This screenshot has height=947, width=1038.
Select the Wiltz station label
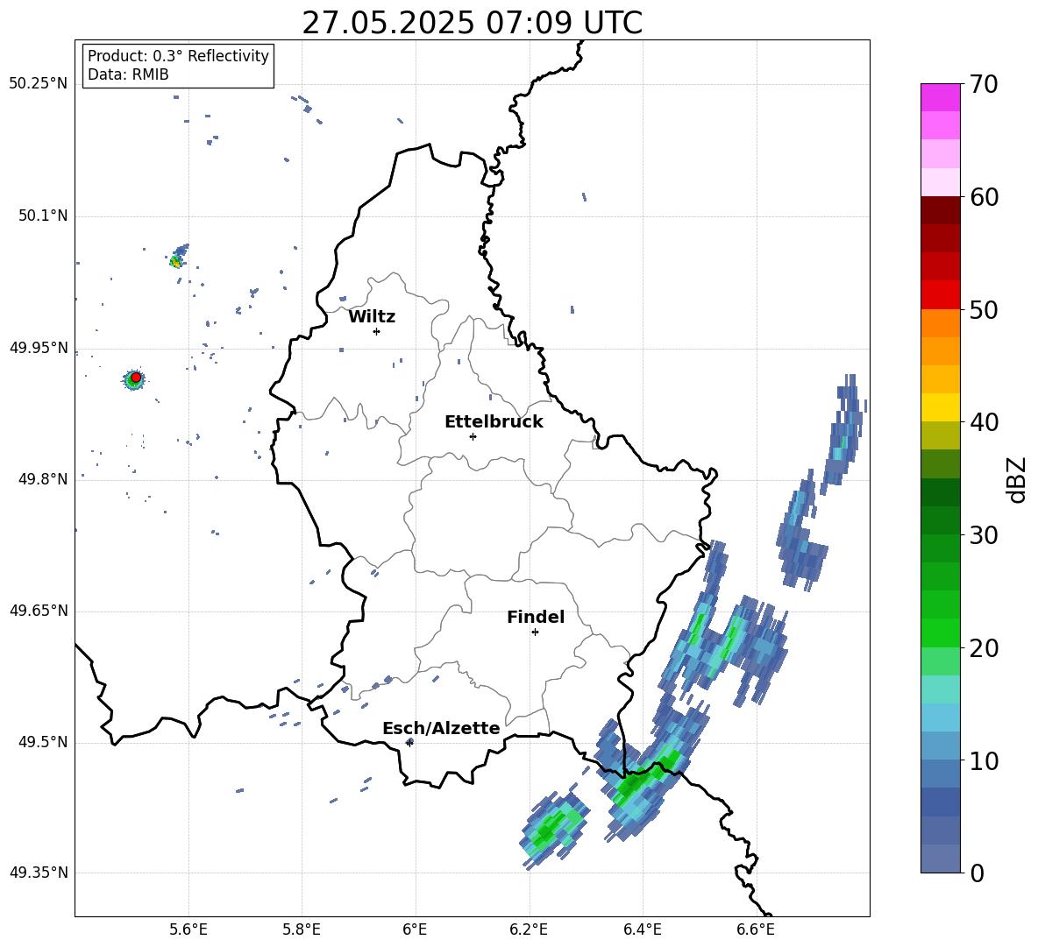(372, 317)
